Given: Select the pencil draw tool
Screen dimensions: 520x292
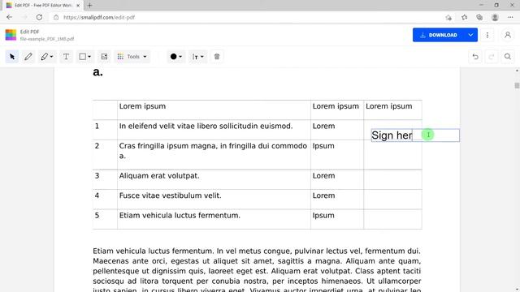Looking at the screenshot, I should 28,57.
